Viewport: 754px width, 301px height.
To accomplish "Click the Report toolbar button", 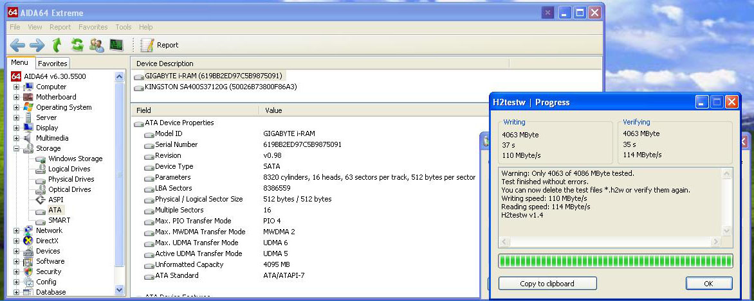I will (x=159, y=45).
